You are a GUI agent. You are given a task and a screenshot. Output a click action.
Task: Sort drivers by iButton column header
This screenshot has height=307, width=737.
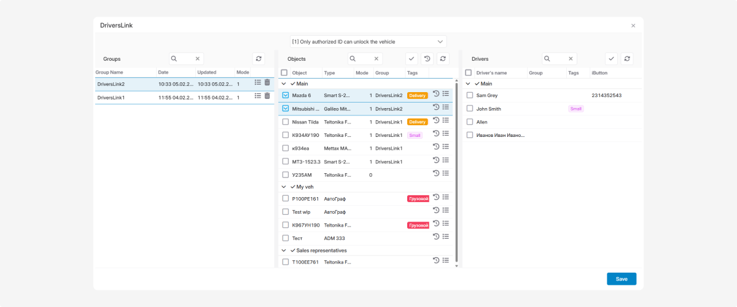(x=599, y=72)
